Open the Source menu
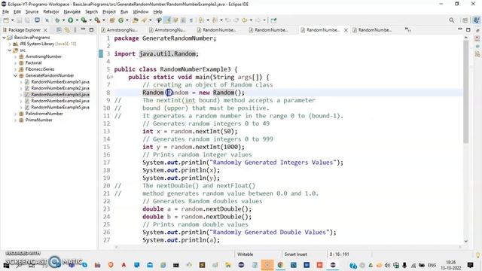 [32, 12]
